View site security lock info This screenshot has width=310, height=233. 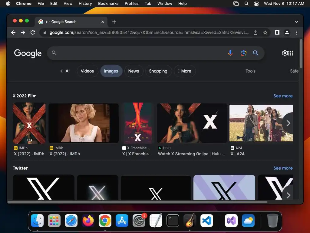tap(45, 32)
